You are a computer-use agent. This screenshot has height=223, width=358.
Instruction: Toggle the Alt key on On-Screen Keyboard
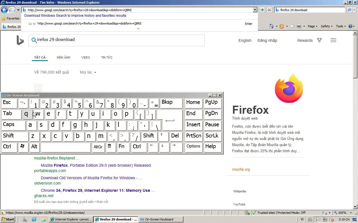34,147
